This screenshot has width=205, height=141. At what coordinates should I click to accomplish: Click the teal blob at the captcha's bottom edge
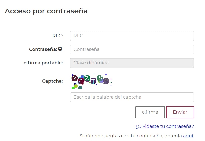pos(80,88)
